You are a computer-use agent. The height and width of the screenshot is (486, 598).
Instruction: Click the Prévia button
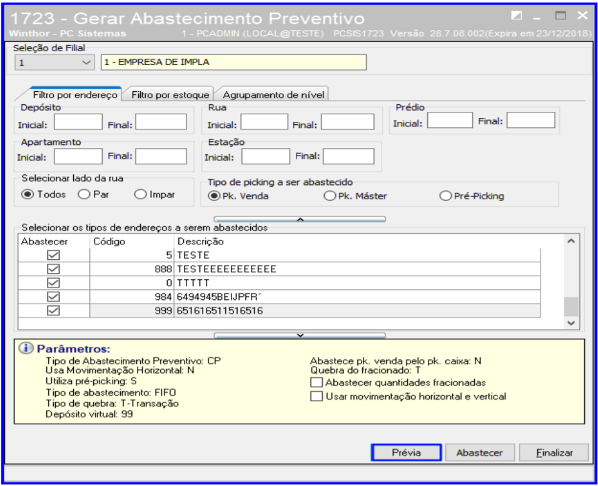(406, 452)
